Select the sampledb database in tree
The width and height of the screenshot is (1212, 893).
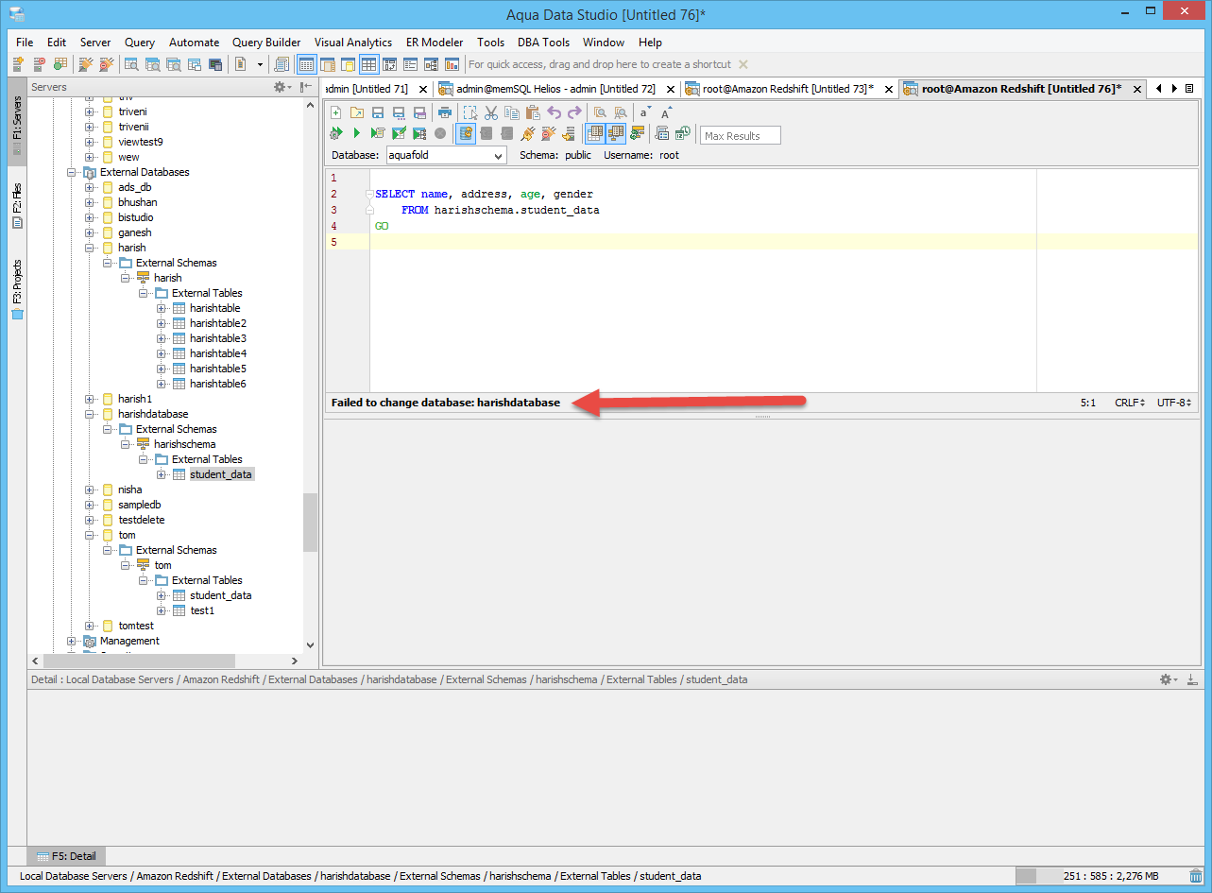tap(140, 505)
